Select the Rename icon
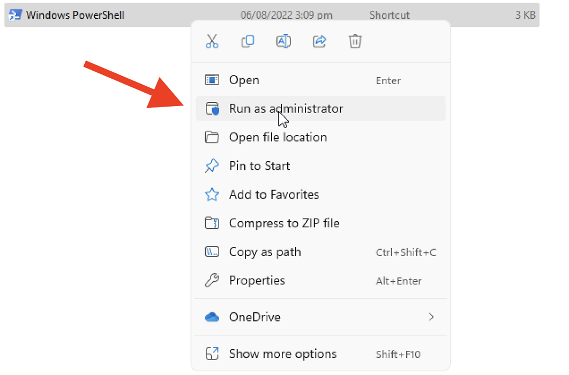The image size is (569, 375). tap(283, 41)
